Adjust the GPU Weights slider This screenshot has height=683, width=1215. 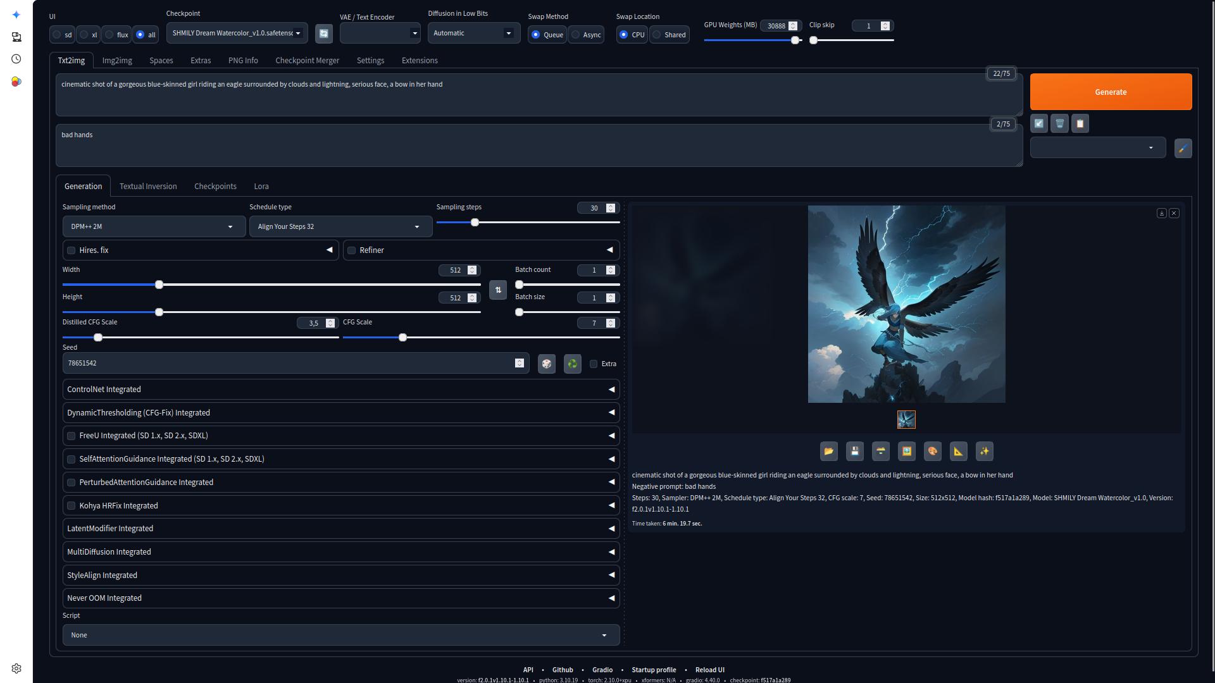coord(753,40)
